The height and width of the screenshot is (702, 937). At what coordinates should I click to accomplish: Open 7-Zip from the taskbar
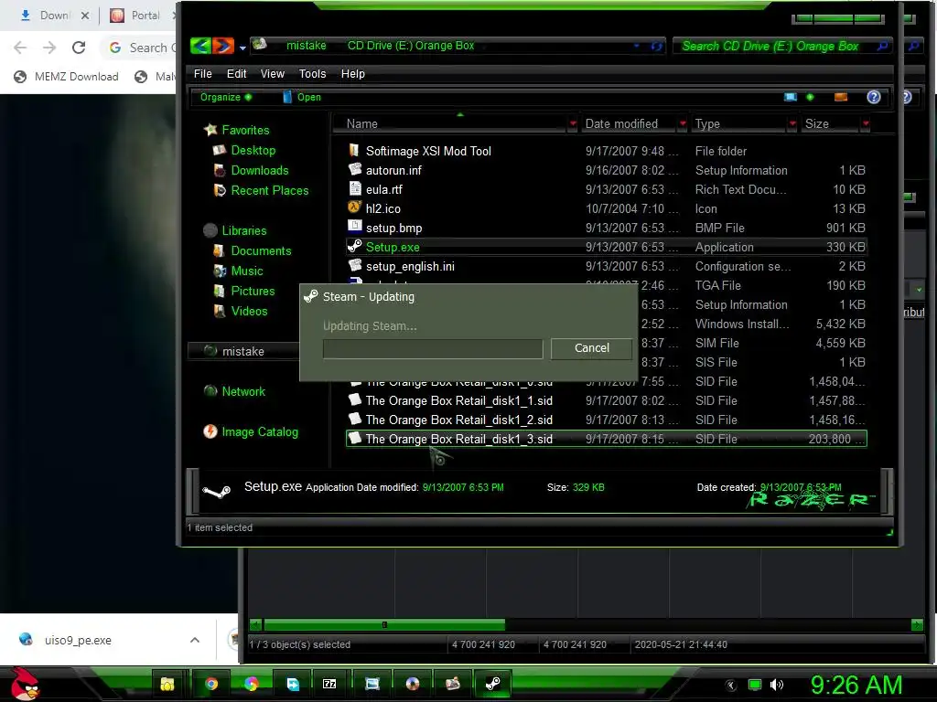329,684
